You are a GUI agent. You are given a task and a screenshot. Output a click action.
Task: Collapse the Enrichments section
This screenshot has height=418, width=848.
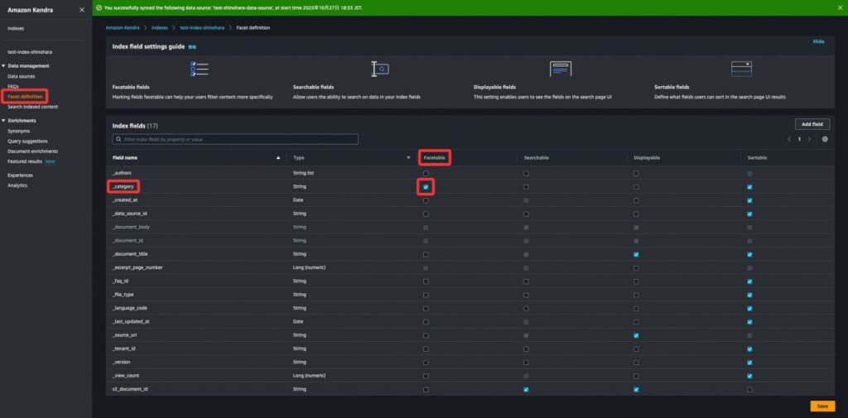point(4,121)
